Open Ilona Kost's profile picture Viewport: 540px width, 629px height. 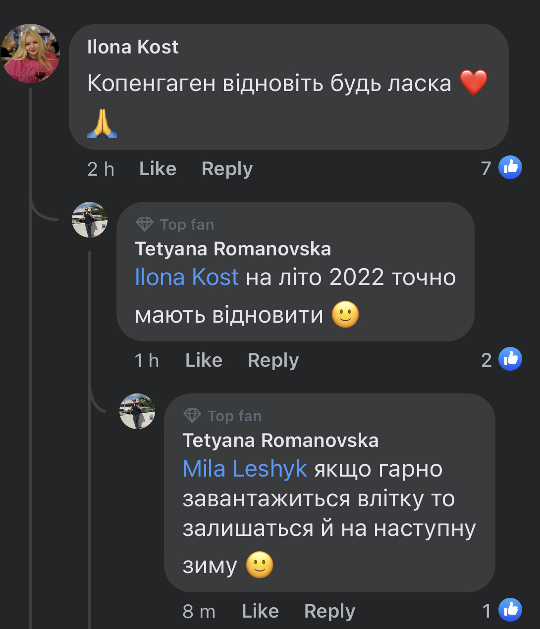pos(31,53)
